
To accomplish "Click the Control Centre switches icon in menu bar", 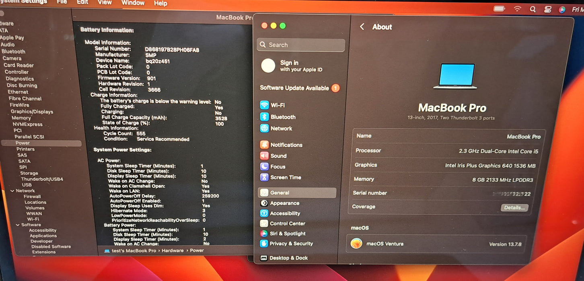I will (547, 9).
